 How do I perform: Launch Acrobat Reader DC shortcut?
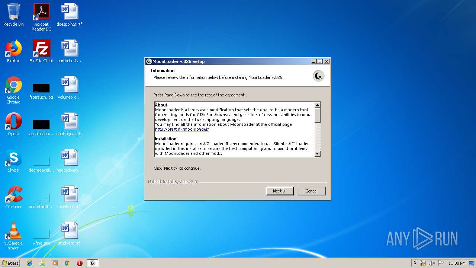click(x=41, y=17)
